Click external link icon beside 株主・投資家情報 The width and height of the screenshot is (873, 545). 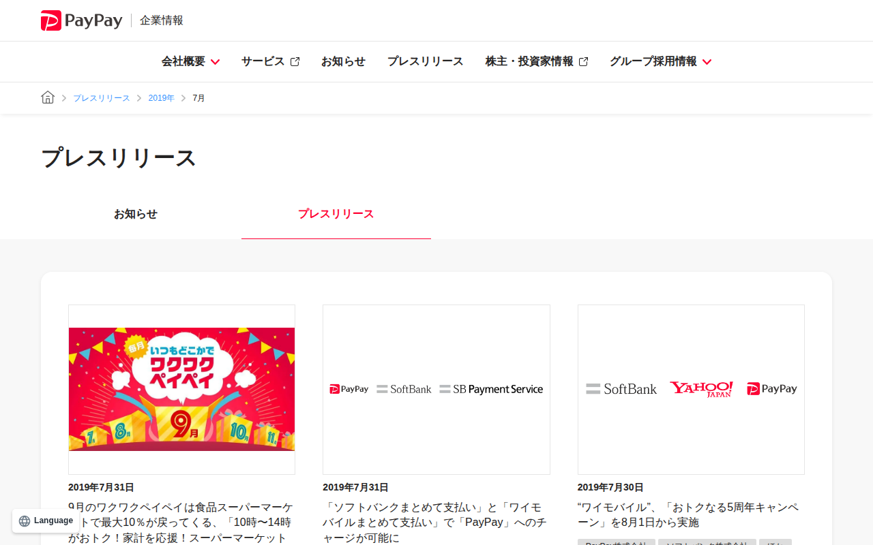tap(583, 62)
